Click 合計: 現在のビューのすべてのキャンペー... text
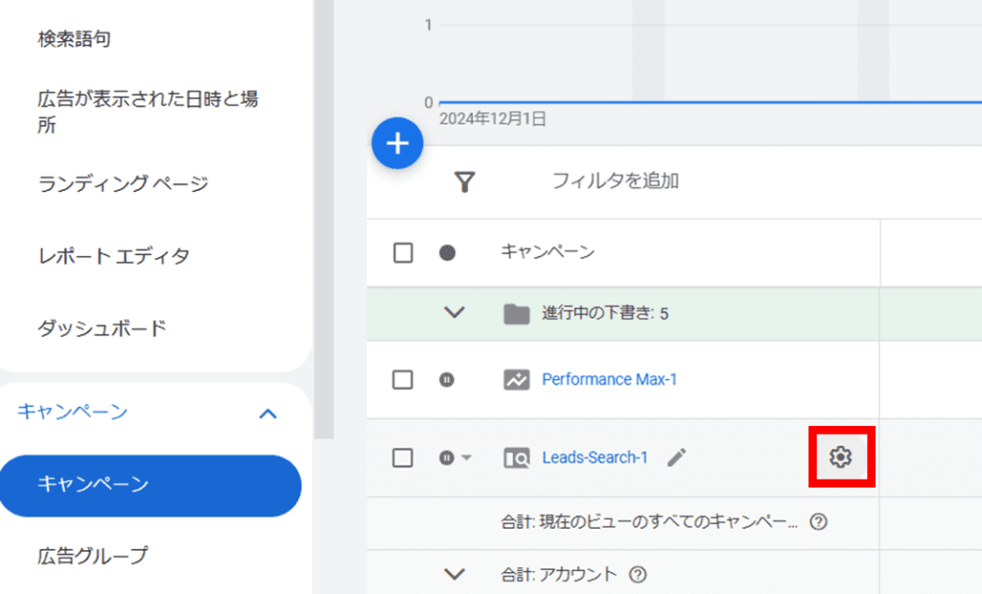 tap(649, 521)
